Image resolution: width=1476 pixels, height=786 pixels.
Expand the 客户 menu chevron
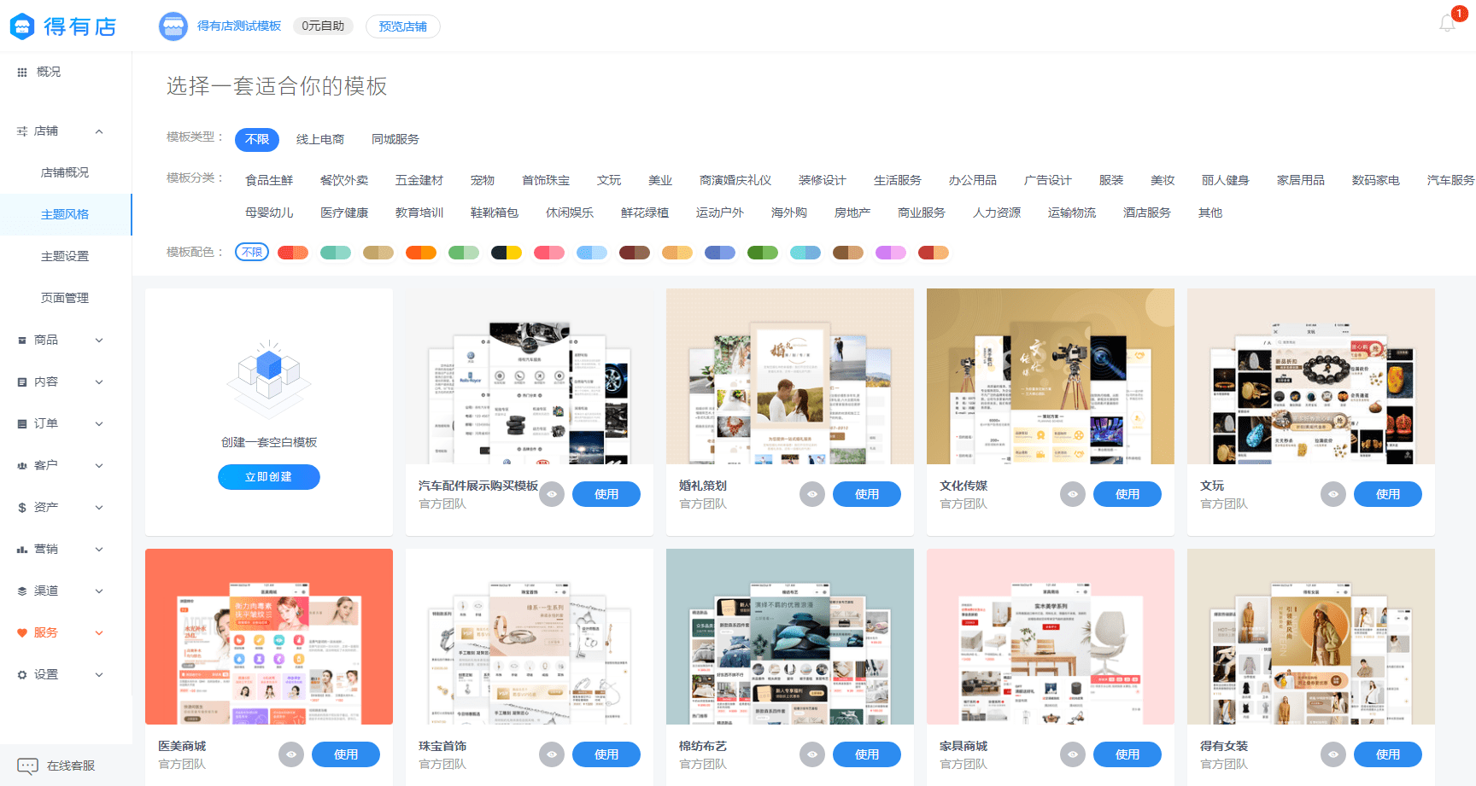99,466
